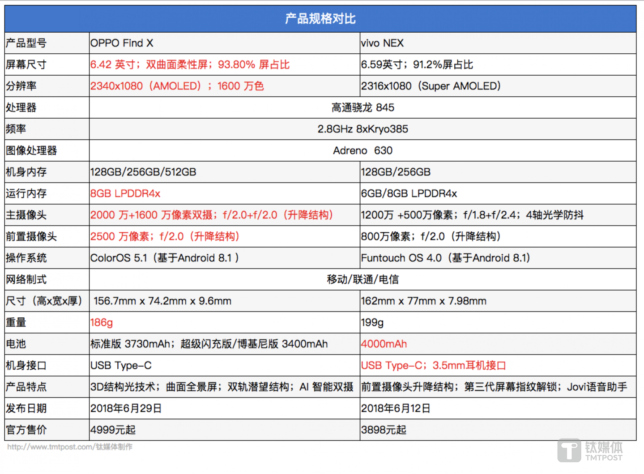Click the '2.8GHz 8xKryo385' cell
Viewport: 644px width, 474px height.
[363, 129]
